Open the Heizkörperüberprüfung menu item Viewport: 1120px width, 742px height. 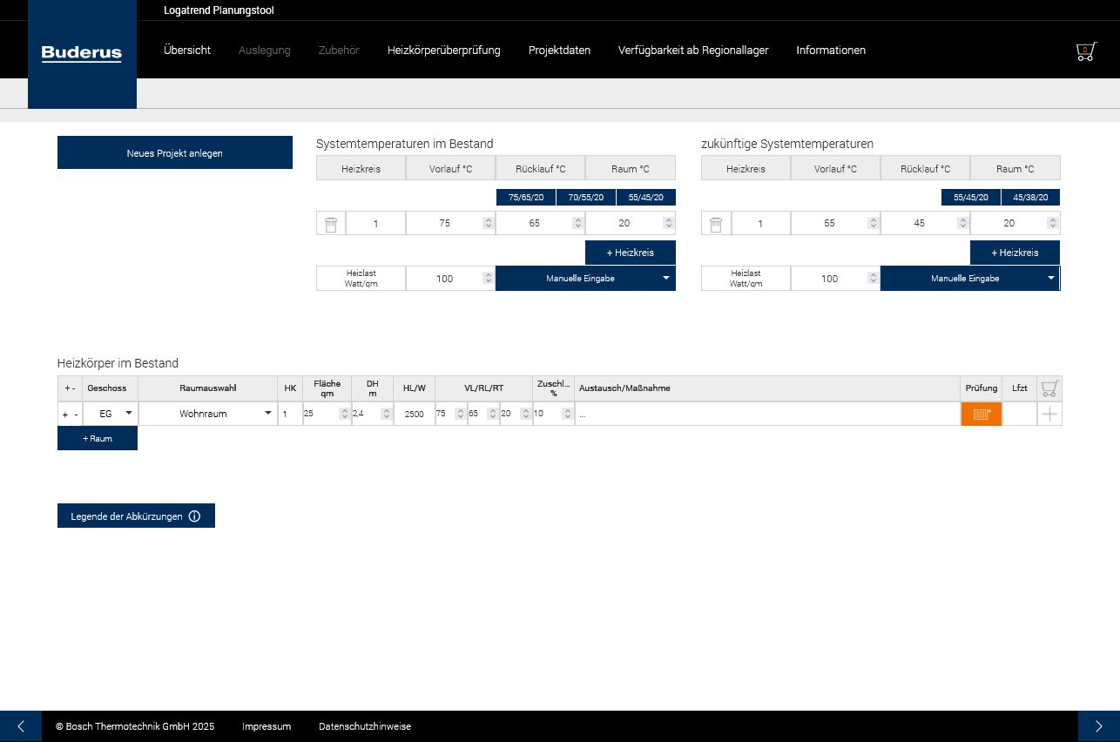[x=444, y=51]
